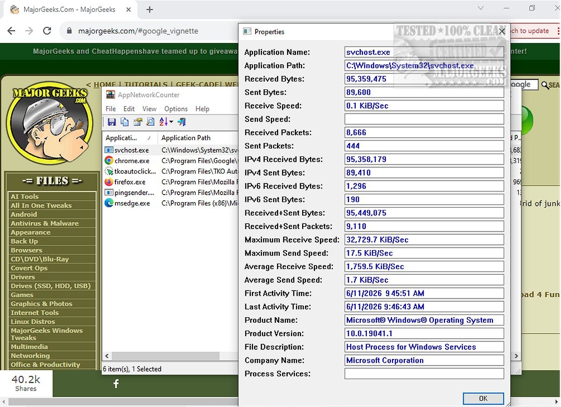Viewport: 561px width, 407px height.
Task: Open the File menu in AppNetworkCounter
Action: pyautogui.click(x=111, y=109)
